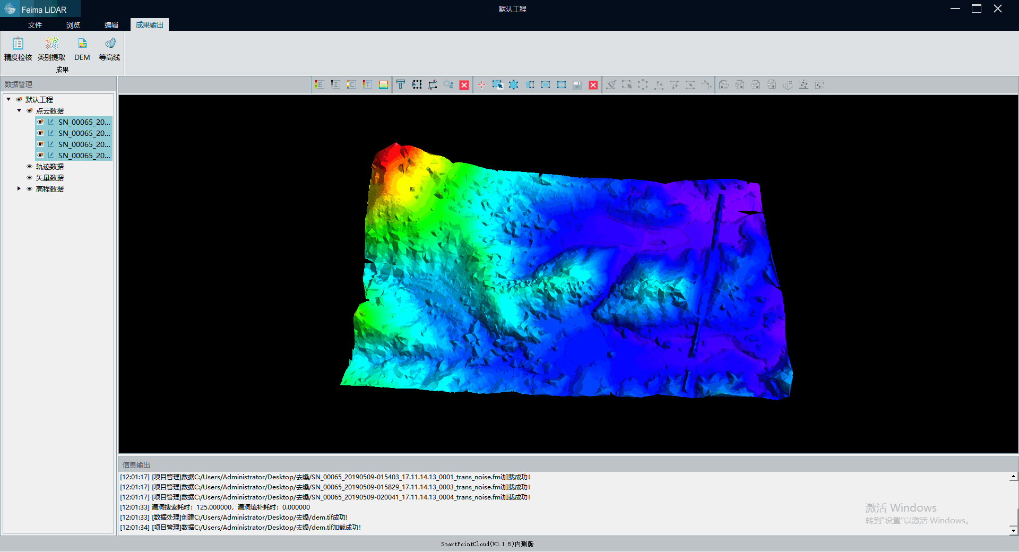Select the profile selection box tool
Screen dimensions: 1019x552
pyautogui.click(x=417, y=84)
